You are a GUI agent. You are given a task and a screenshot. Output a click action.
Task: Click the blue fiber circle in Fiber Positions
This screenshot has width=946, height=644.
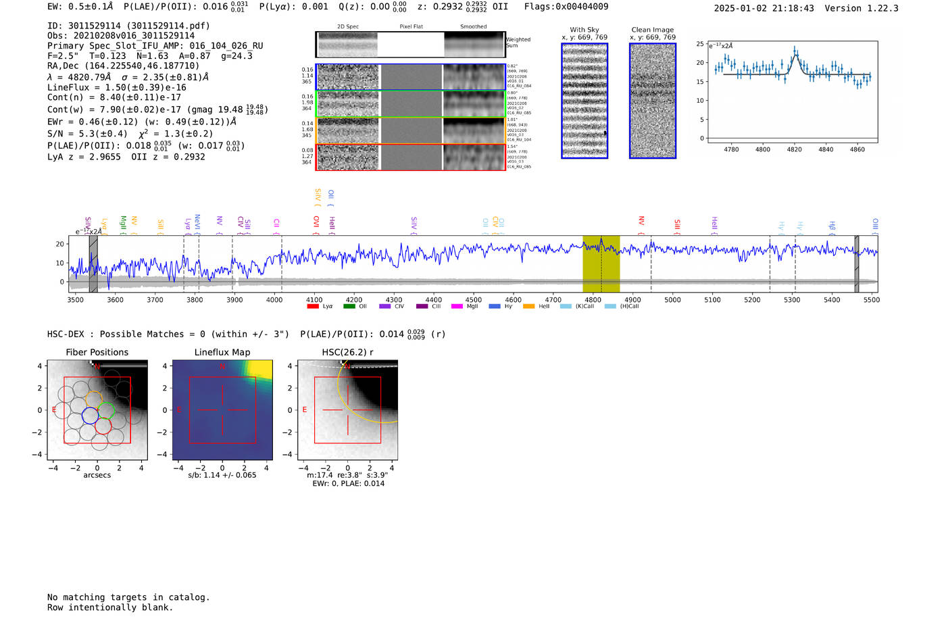click(90, 416)
